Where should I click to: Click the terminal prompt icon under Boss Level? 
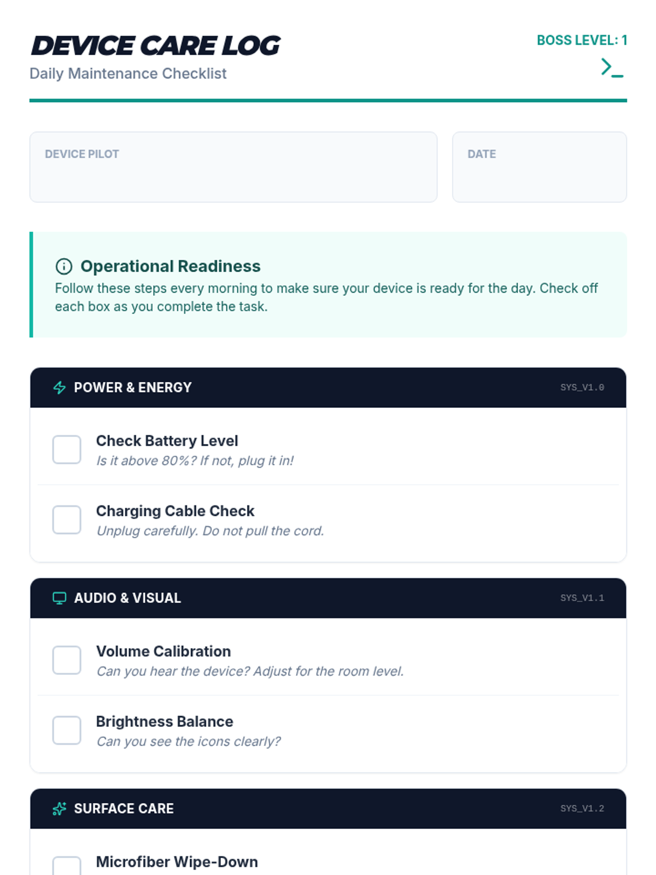pos(612,68)
